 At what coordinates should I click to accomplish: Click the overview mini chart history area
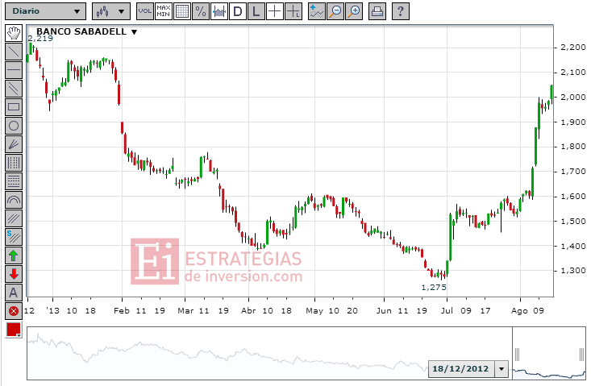click(269, 353)
